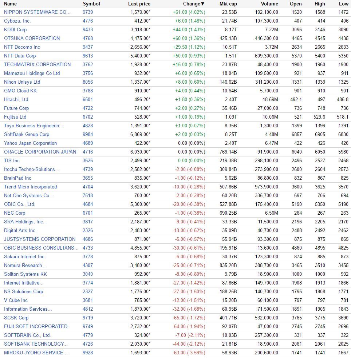Open ORACLE CORPORATION JAPAN link
The height and width of the screenshot is (358, 351).
(x=40, y=152)
